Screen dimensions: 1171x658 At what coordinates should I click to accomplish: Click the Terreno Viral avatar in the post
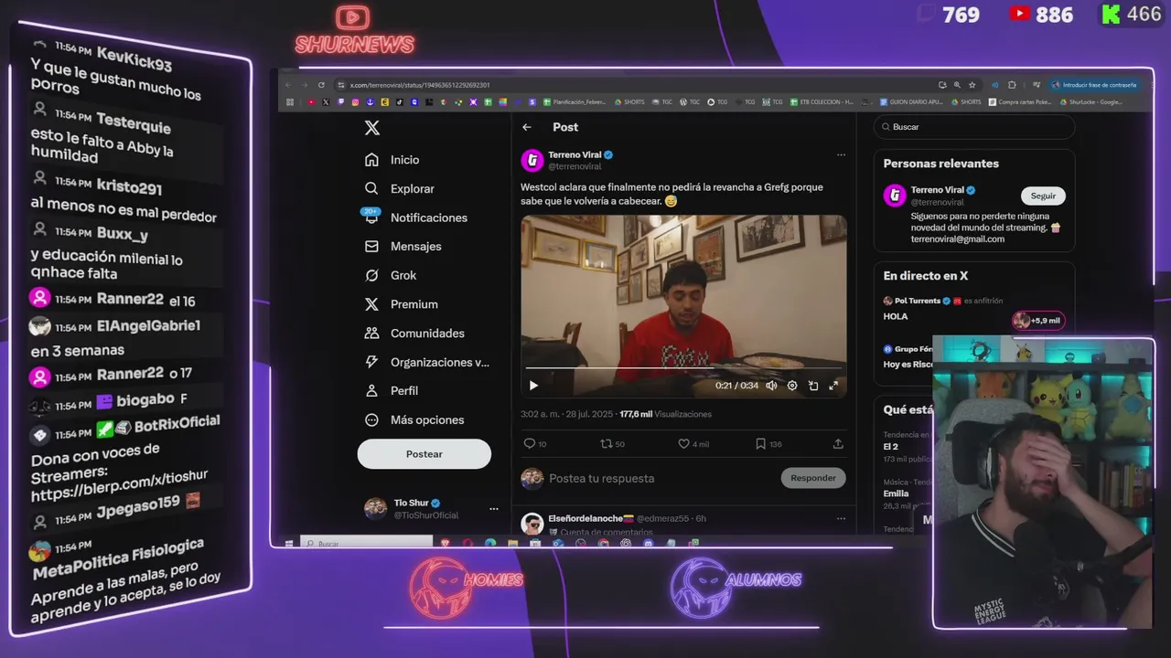[532, 161]
